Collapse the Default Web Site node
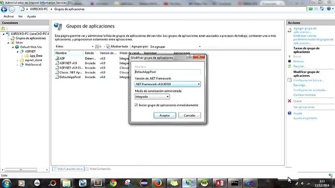Viewport: 335px width, 188px height. (13, 47)
